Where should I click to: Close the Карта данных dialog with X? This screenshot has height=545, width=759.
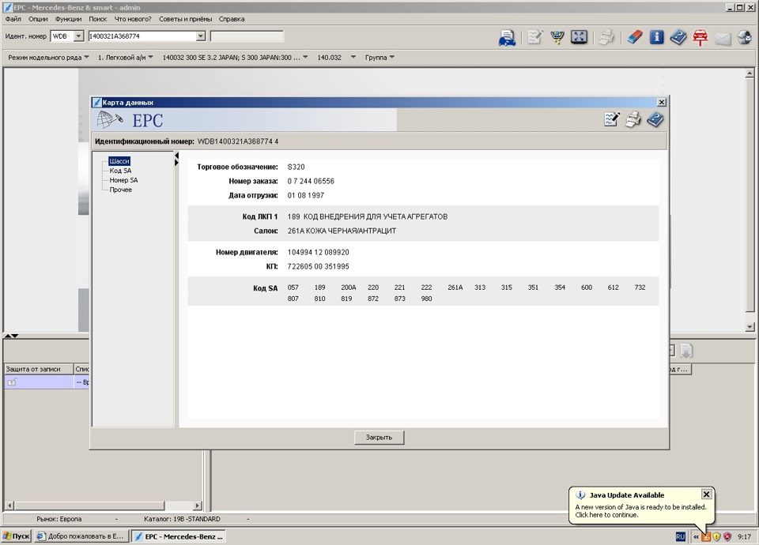662,102
